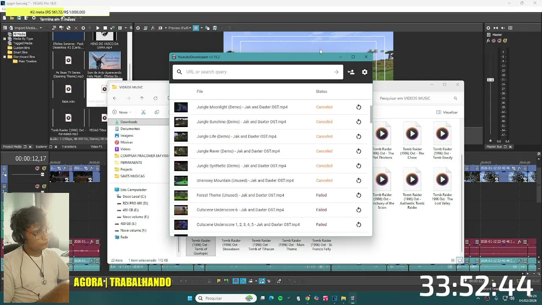
Task: Start preview in VEGAS Project Media toolbar
Action: [x=98, y=28]
